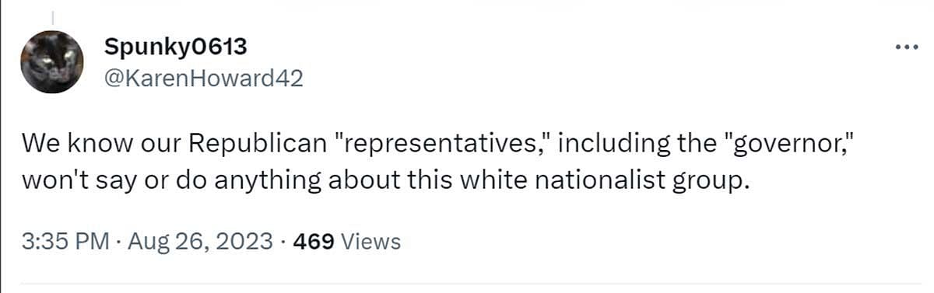Open the Spunky0613 display name link

[175, 47]
